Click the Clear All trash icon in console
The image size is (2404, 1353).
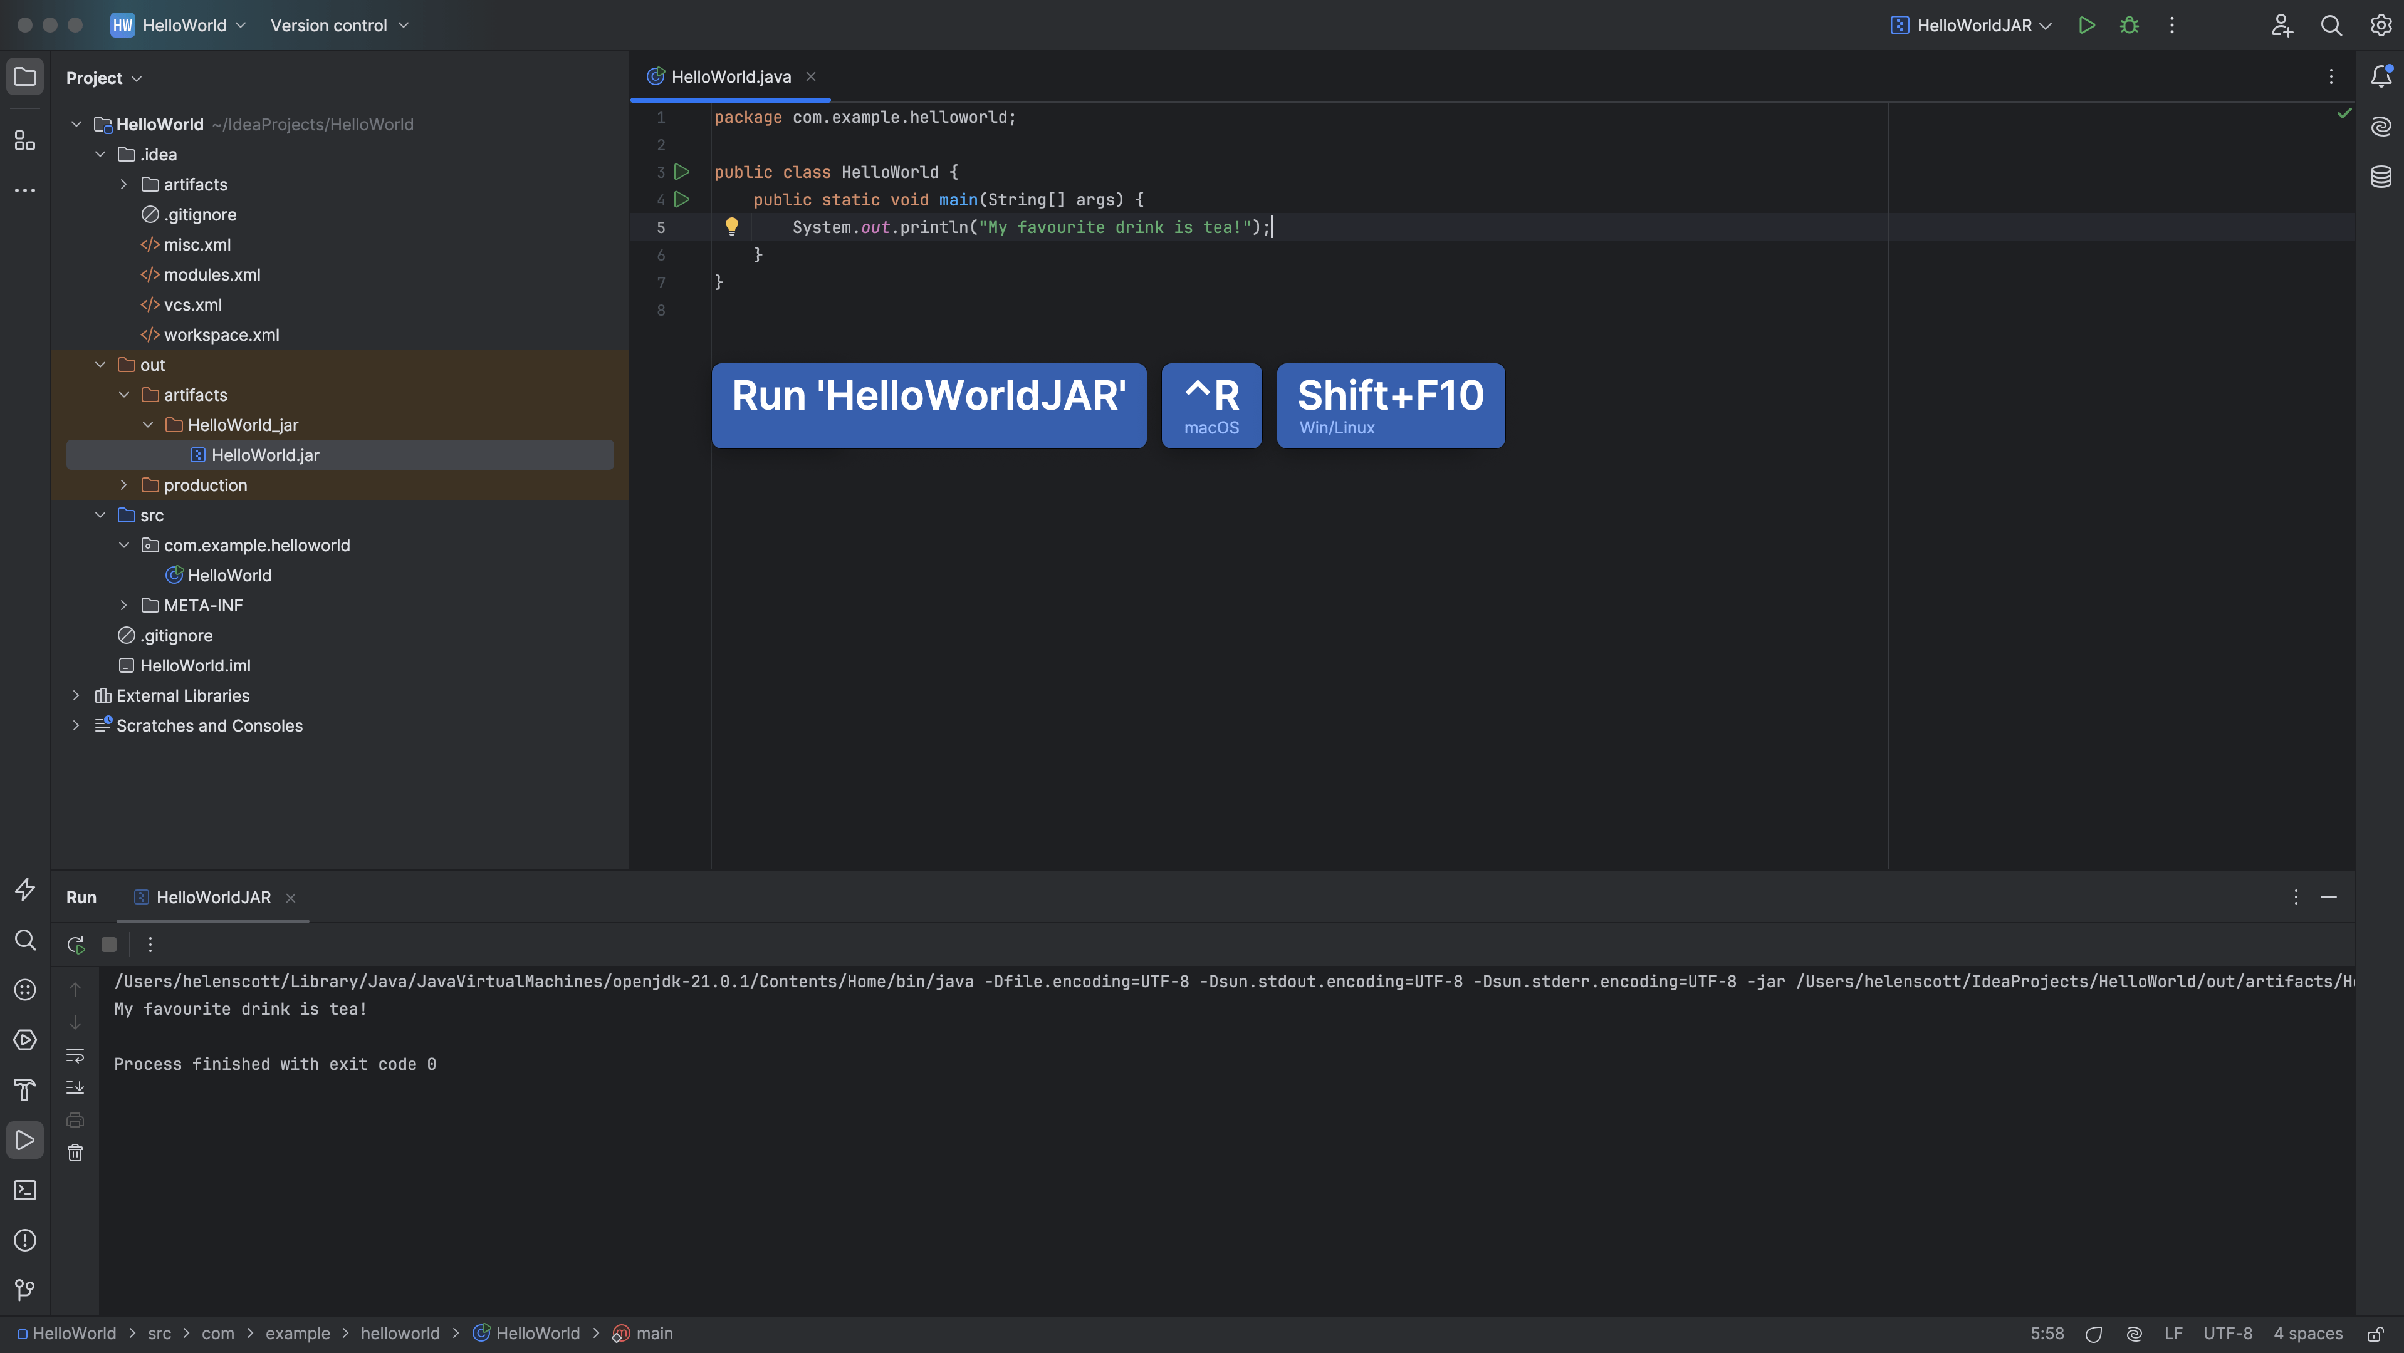(x=76, y=1153)
